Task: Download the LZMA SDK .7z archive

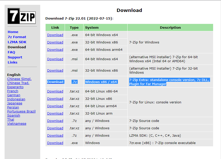Action: pos(55,136)
